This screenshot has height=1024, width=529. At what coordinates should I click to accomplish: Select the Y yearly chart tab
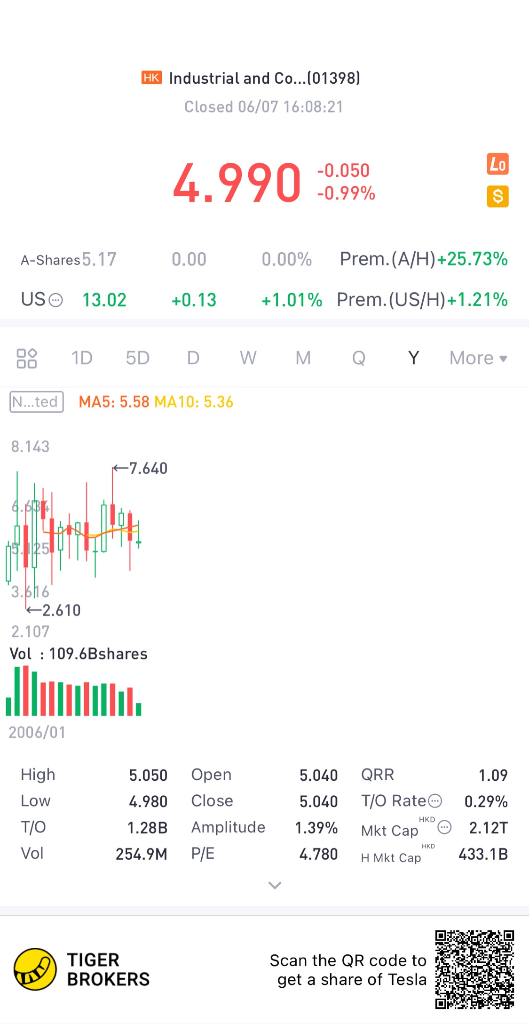pos(413,358)
